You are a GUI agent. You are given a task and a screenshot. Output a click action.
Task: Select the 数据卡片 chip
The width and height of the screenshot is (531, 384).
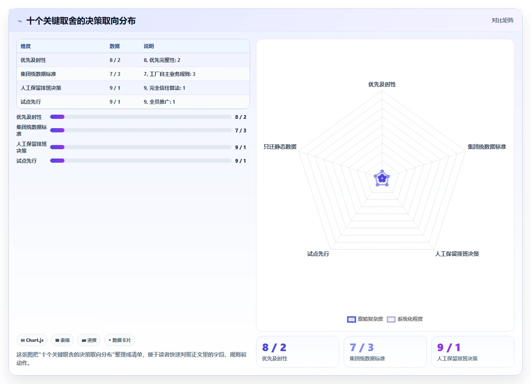pyautogui.click(x=120, y=340)
